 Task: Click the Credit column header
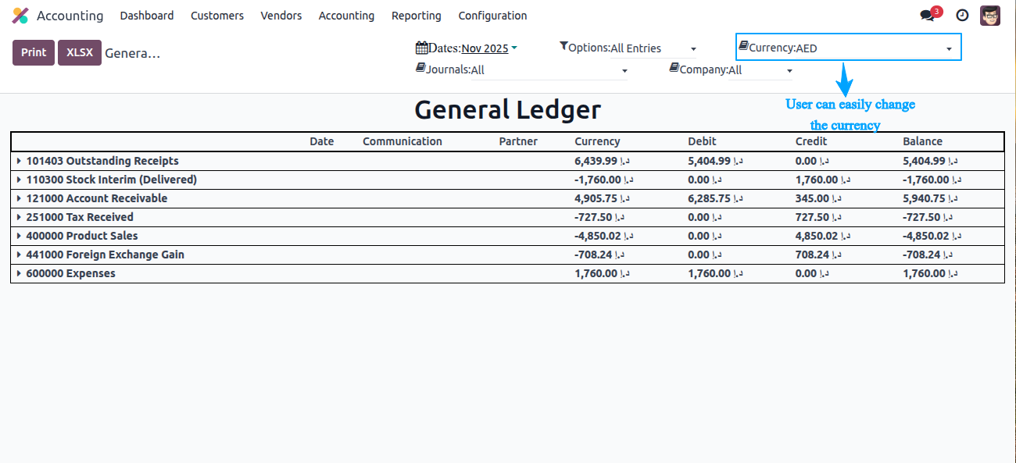[811, 141]
